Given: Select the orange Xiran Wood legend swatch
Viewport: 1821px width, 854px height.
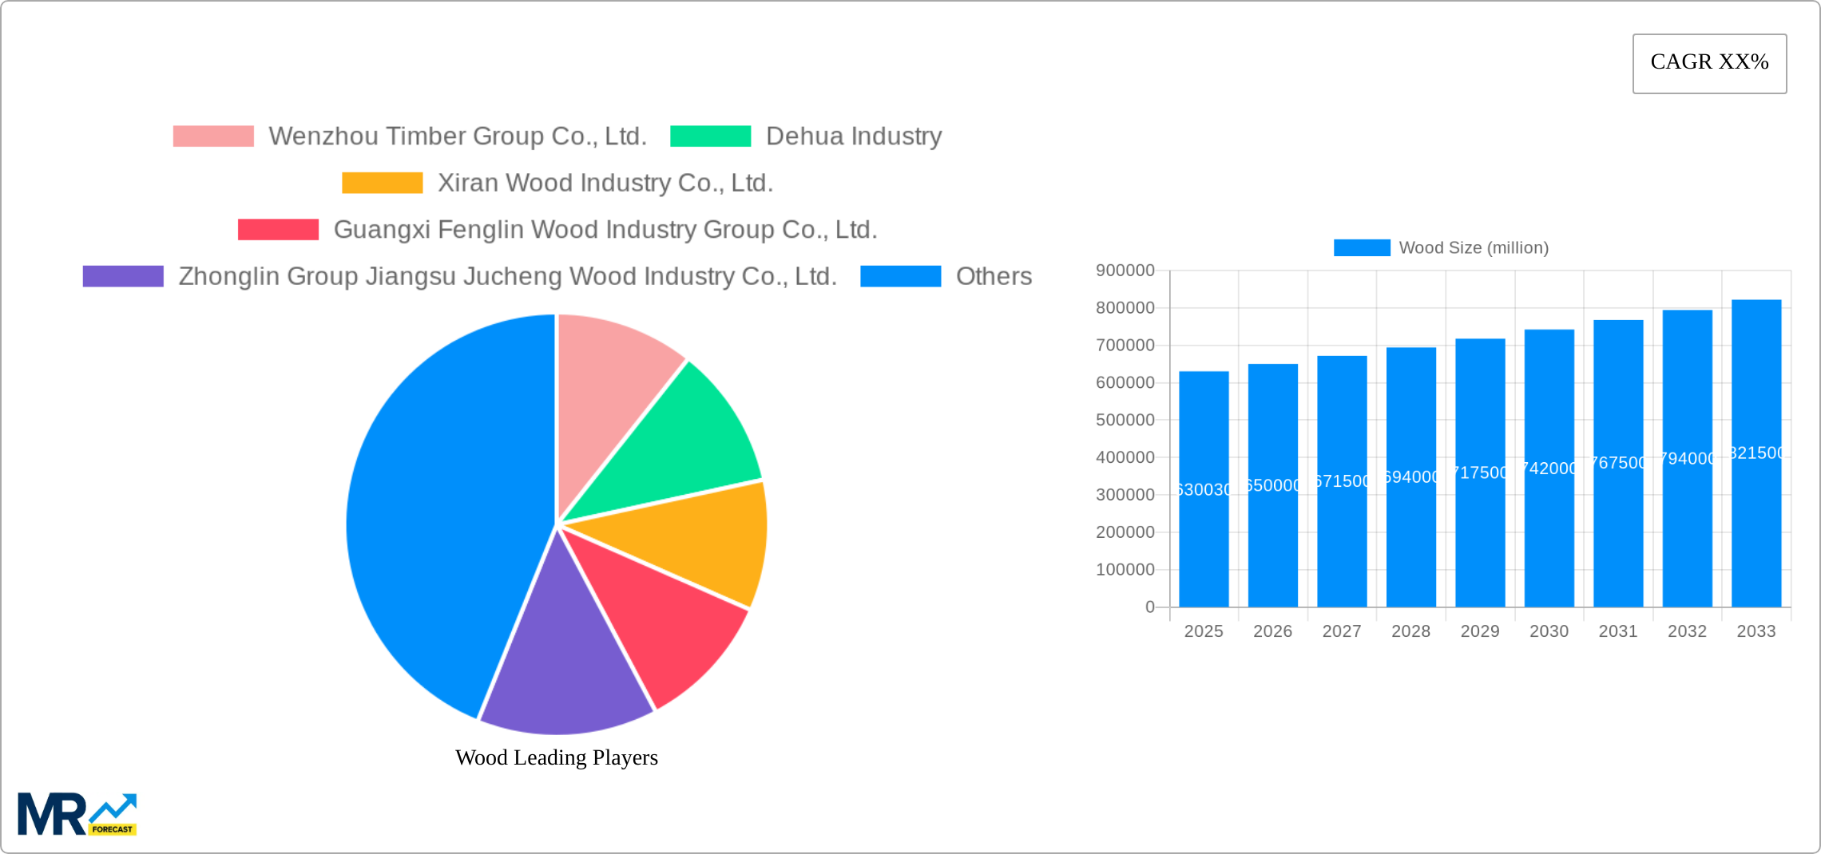Looking at the screenshot, I should 382,183.
